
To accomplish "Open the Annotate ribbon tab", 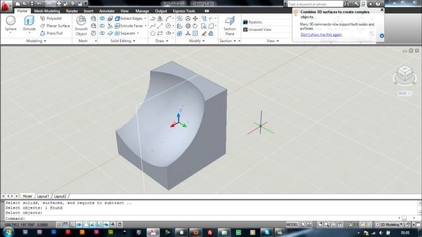I will tap(107, 11).
